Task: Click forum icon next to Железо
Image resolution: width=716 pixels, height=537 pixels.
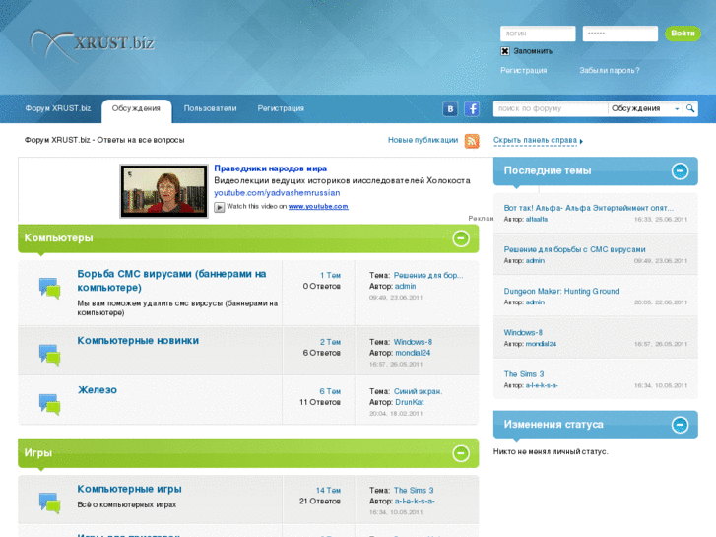Action: click(x=50, y=404)
